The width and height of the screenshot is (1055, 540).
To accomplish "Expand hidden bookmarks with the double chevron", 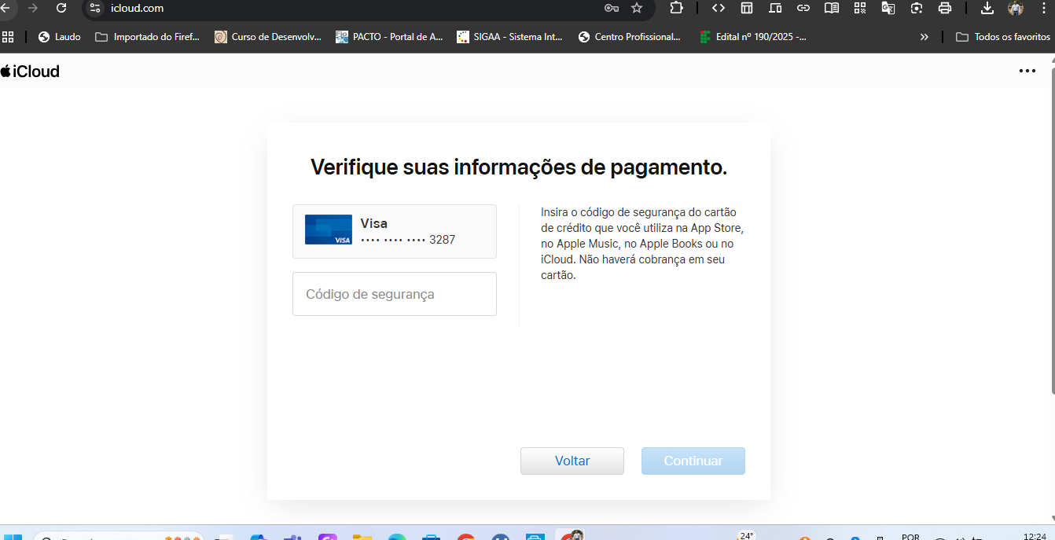I will [x=924, y=37].
